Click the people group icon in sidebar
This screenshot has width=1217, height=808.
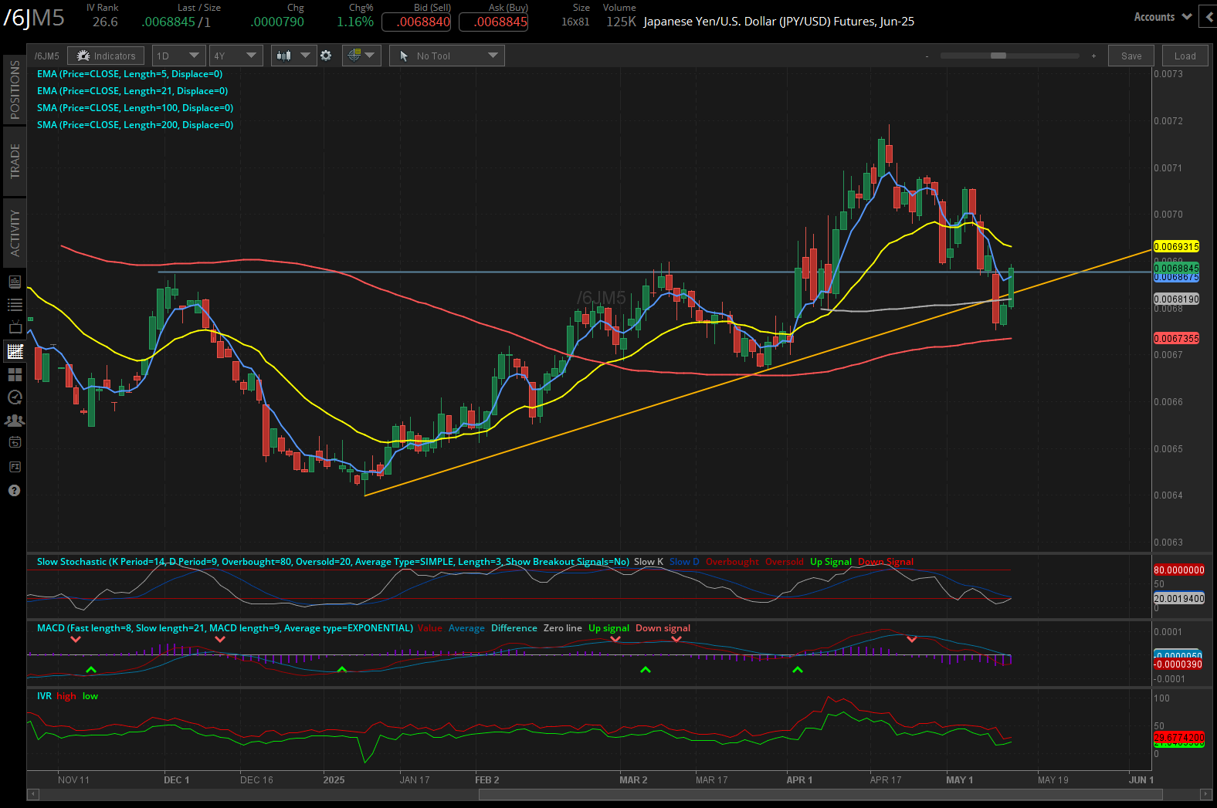[x=15, y=421]
